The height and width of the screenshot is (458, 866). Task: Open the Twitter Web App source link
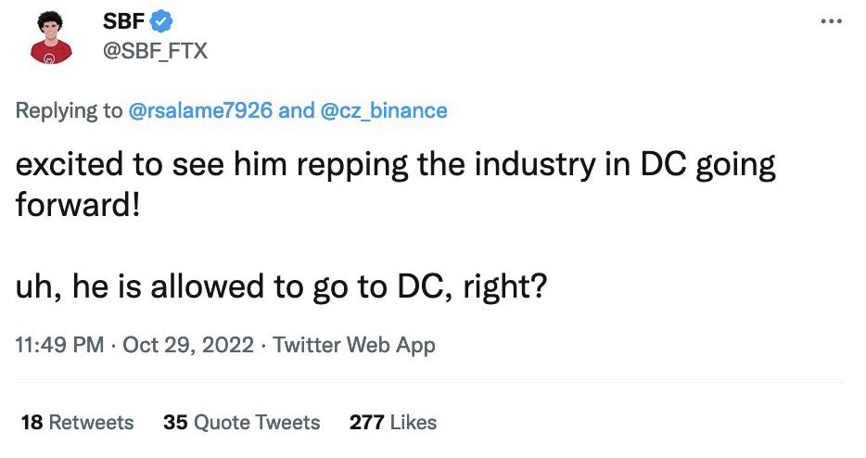point(353,346)
